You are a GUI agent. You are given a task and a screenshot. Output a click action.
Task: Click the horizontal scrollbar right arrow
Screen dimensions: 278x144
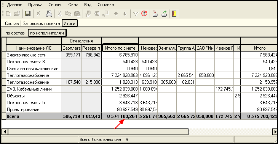tap(275, 131)
